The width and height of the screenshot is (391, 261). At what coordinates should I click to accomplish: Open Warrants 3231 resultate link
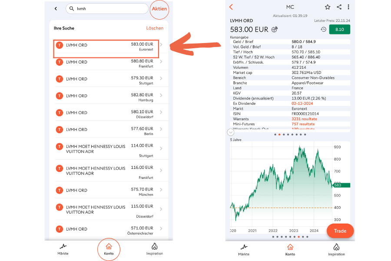click(304, 119)
